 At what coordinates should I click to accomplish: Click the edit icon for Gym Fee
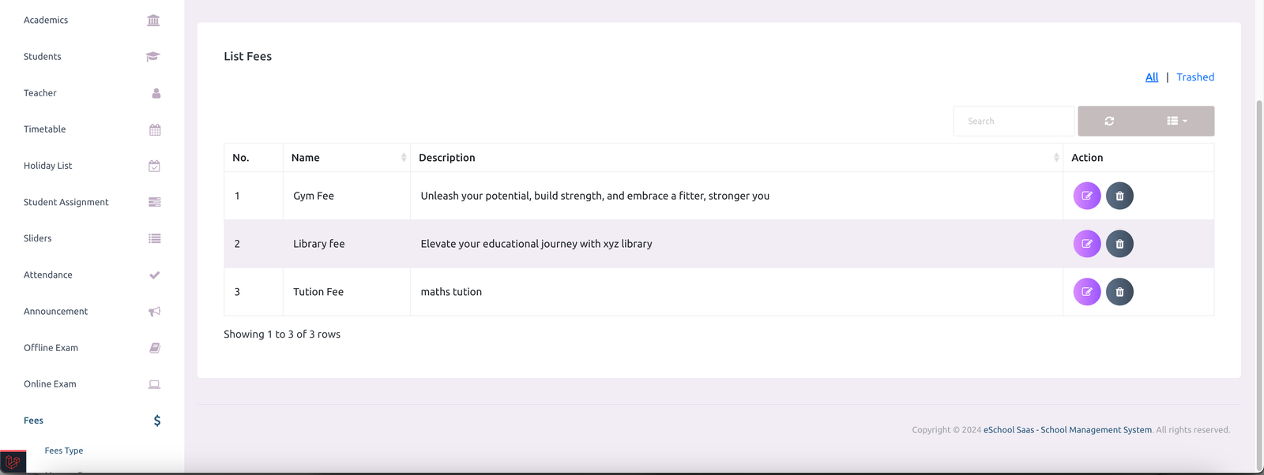click(1086, 196)
